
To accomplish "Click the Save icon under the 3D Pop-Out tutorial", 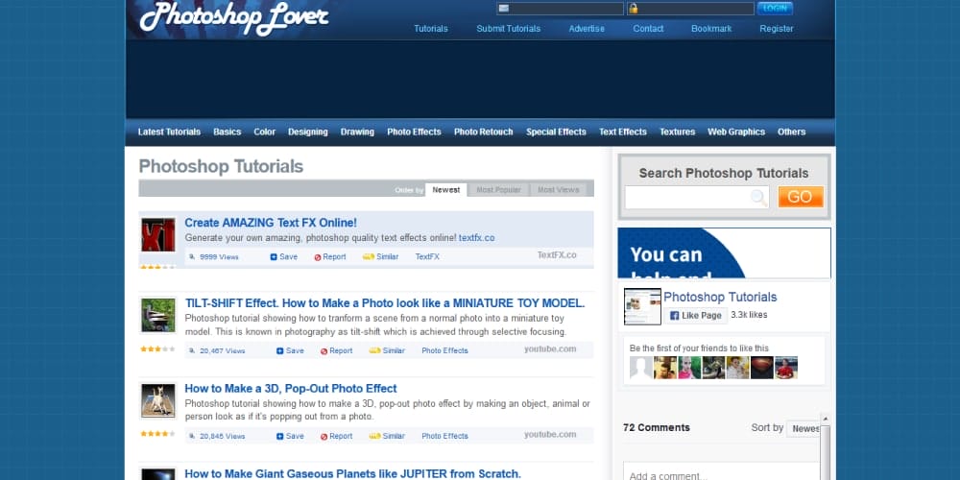I will (279, 437).
